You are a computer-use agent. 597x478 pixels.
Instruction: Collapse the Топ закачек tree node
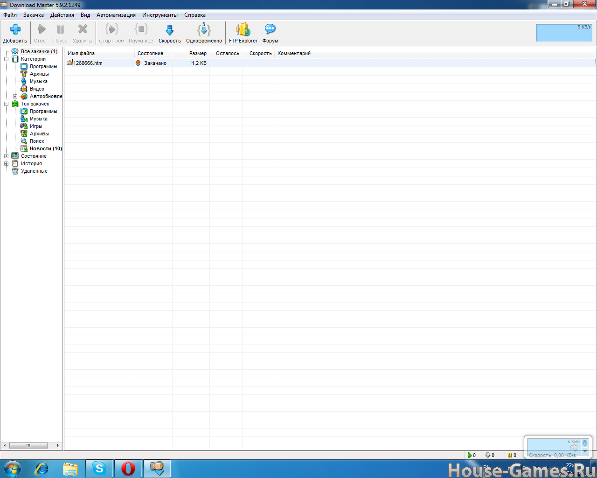7,104
